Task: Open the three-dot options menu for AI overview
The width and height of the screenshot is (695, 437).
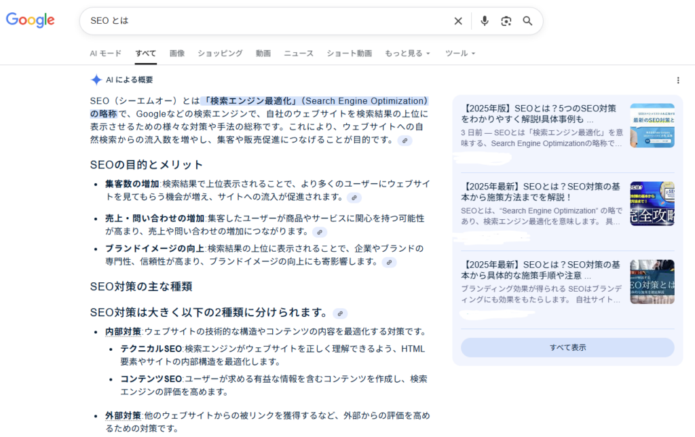Action: tap(678, 80)
